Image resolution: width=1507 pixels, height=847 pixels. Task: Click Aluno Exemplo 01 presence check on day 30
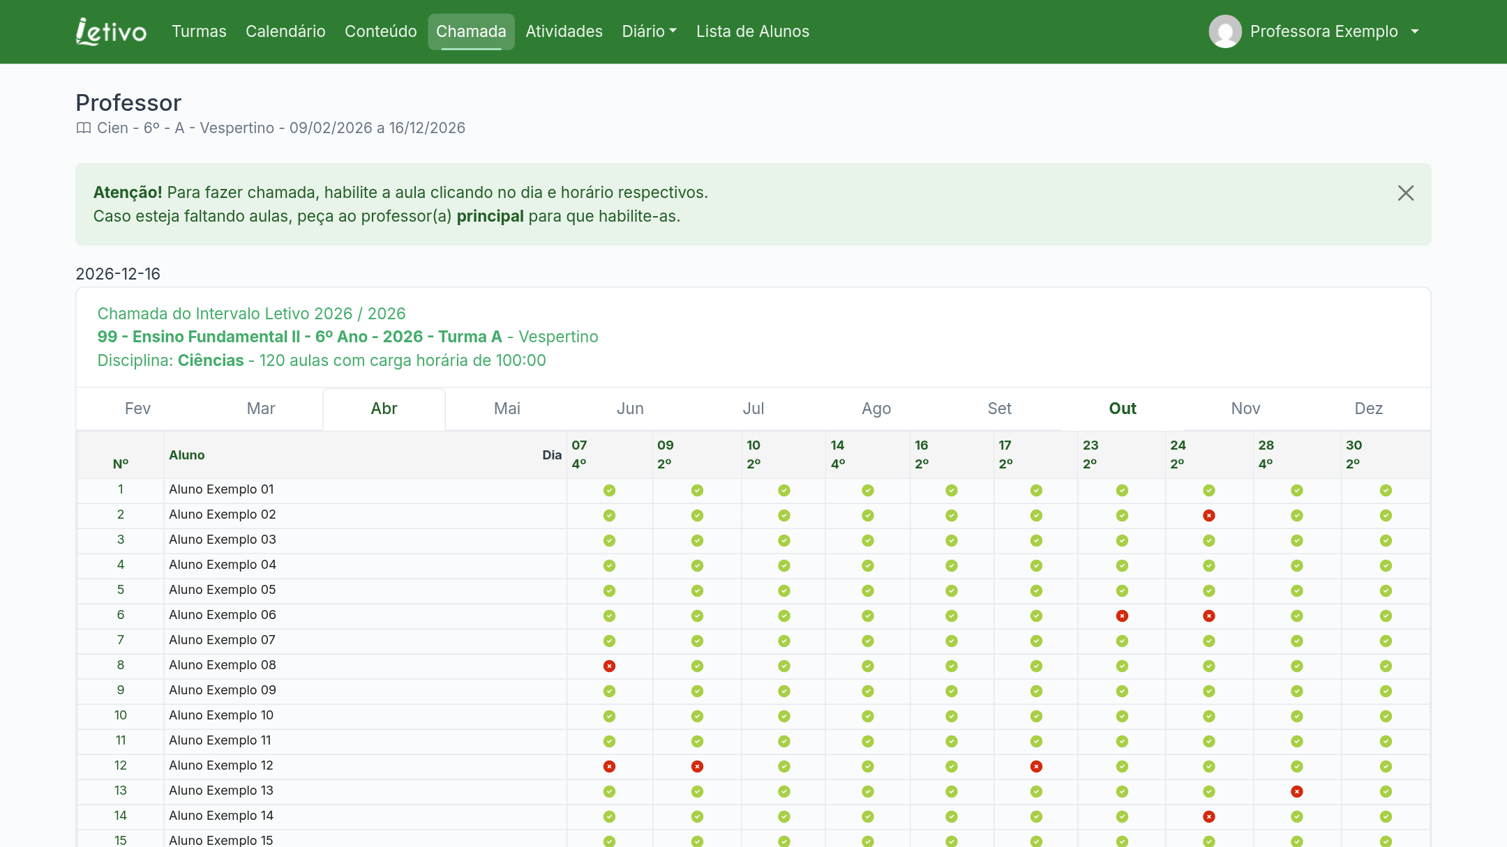tap(1386, 491)
